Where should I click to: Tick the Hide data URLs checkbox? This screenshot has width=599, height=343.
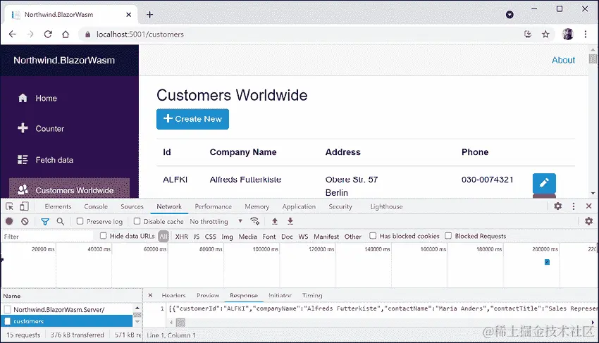point(103,236)
